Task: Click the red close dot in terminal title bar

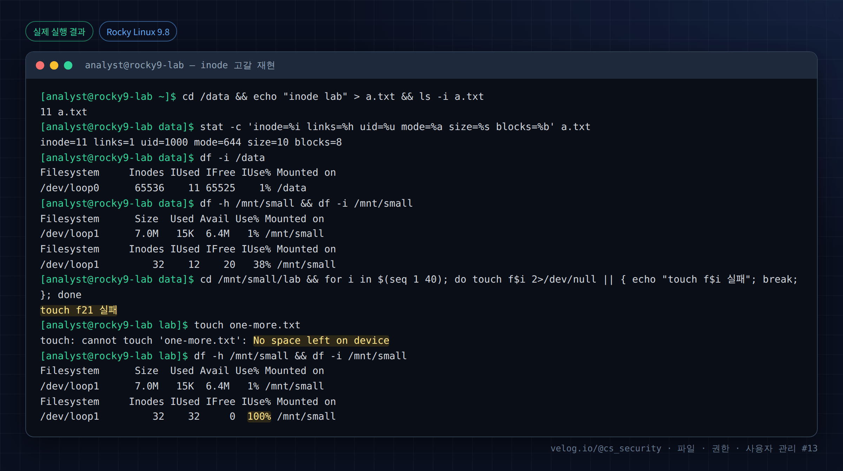Action: tap(40, 65)
